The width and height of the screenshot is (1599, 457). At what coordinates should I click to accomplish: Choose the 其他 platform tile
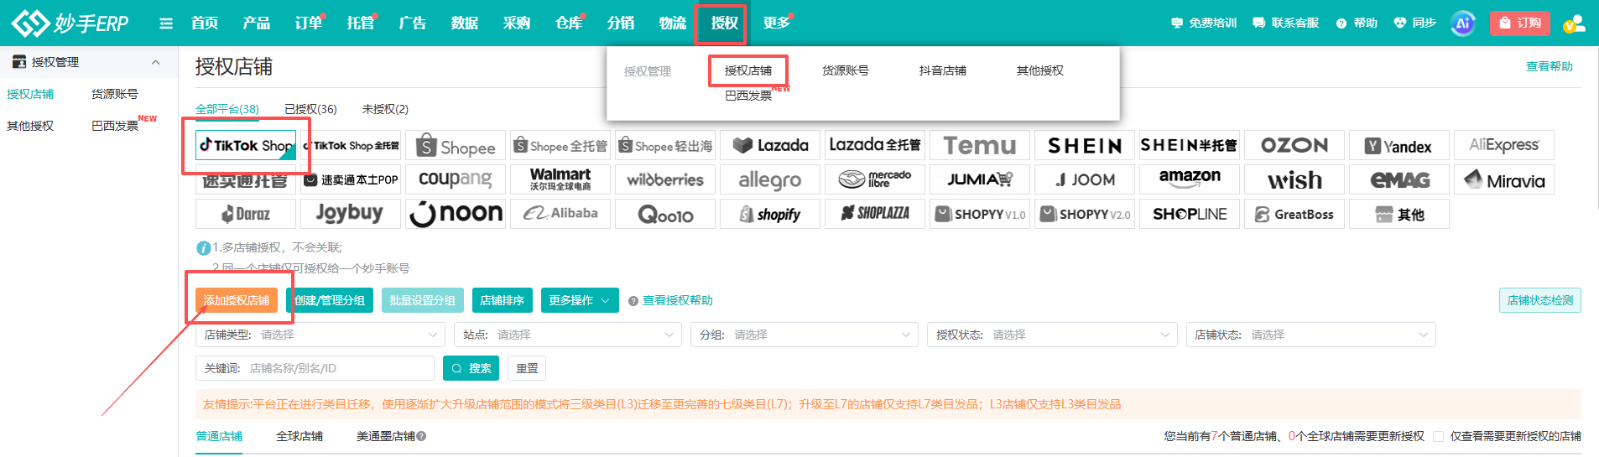pos(1399,214)
